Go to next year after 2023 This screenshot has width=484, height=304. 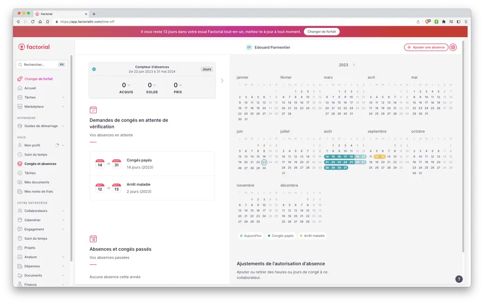pos(354,65)
